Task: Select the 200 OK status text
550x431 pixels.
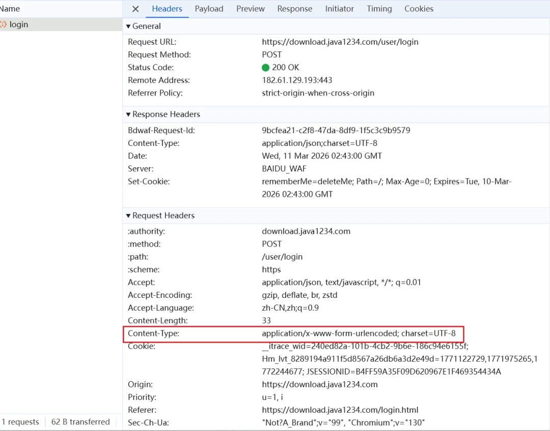Action: [286, 68]
